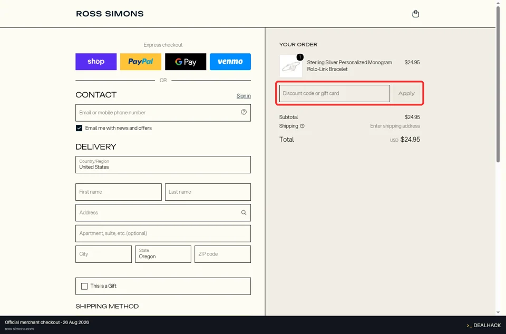Image resolution: width=506 pixels, height=334 pixels.
Task: Focus the Apartment, suite, etc. field
Action: [163, 233]
